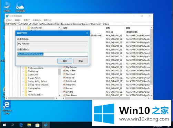This screenshot has height=128, width=173.
Task: Open the QQ Browser desktop shortcut
Action: click(x=20, y=7)
